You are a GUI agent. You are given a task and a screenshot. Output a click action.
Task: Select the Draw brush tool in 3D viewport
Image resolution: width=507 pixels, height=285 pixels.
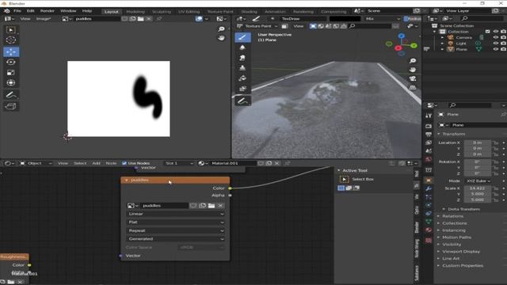tap(242, 37)
